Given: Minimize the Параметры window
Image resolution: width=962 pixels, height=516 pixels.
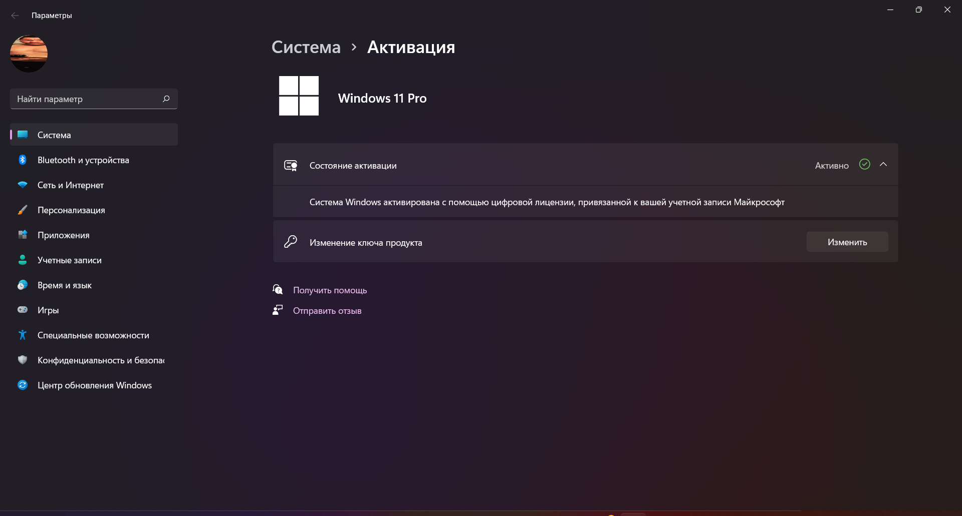Looking at the screenshot, I should click(890, 10).
